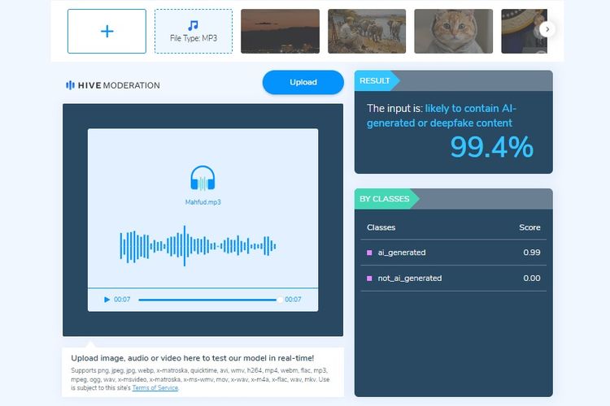Choose the sunset landscape sample thumbnail

tap(280, 32)
